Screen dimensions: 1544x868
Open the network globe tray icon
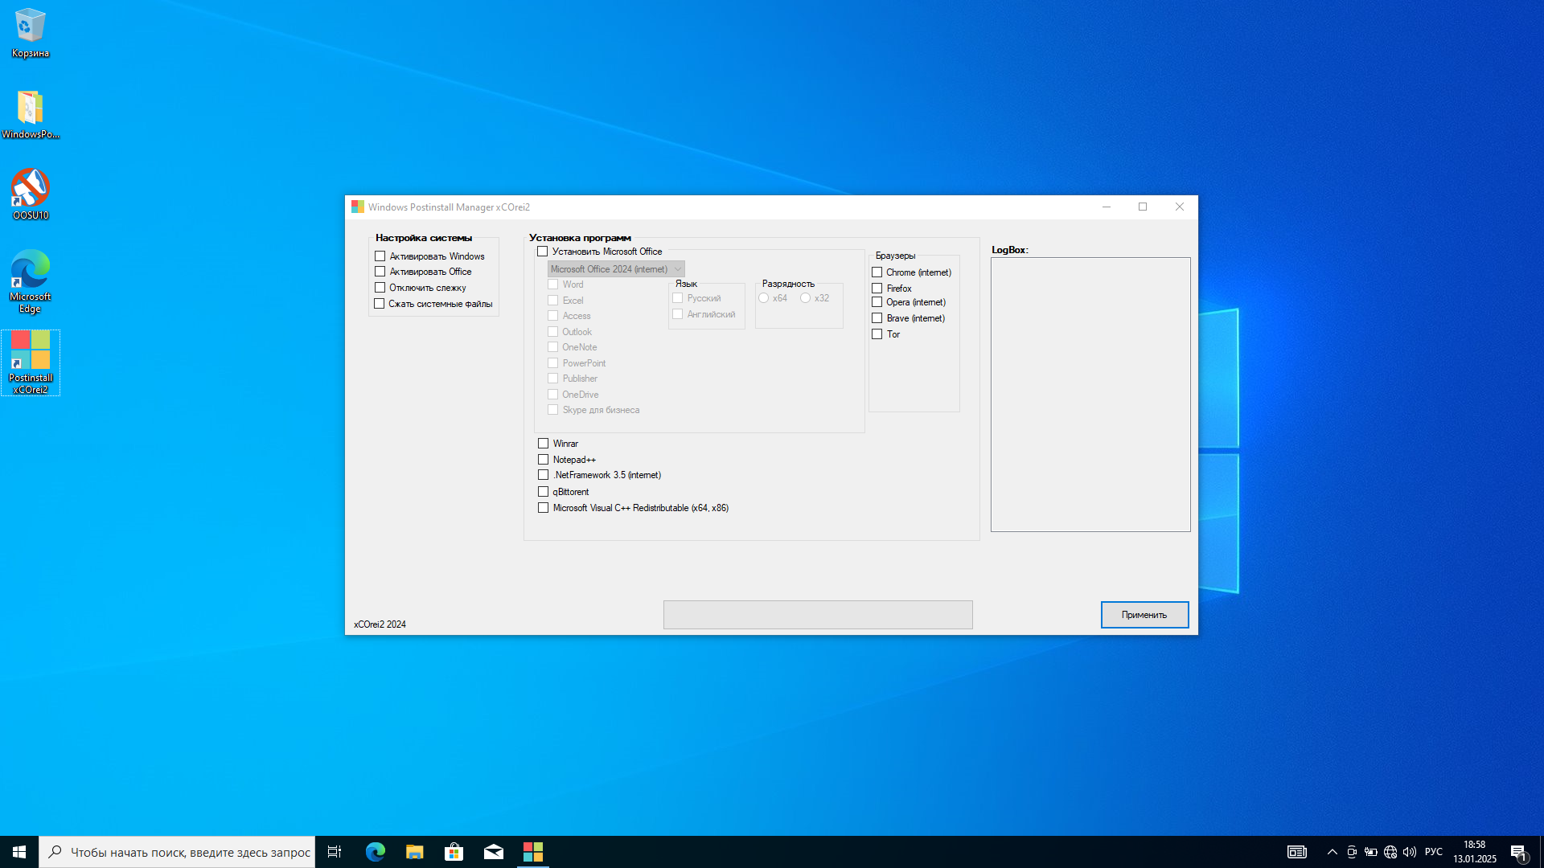pyautogui.click(x=1390, y=852)
